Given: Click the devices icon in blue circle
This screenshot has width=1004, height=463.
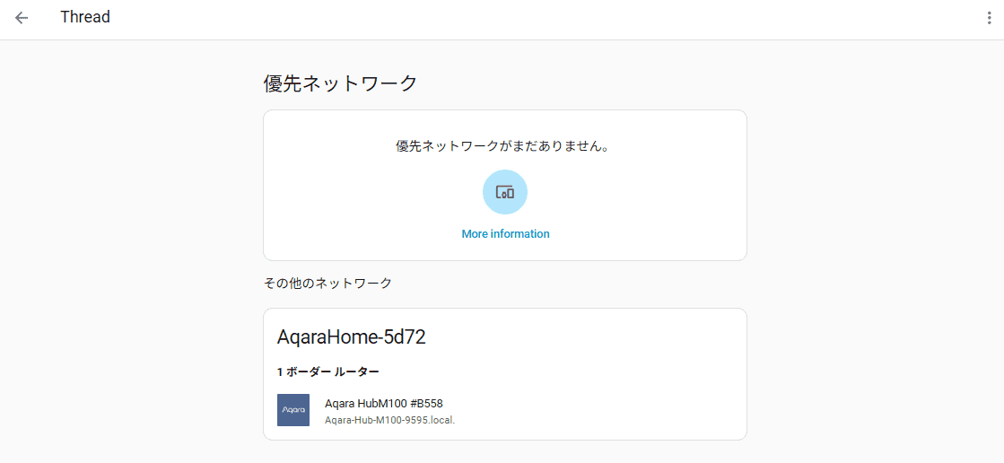Looking at the screenshot, I should 505,192.
